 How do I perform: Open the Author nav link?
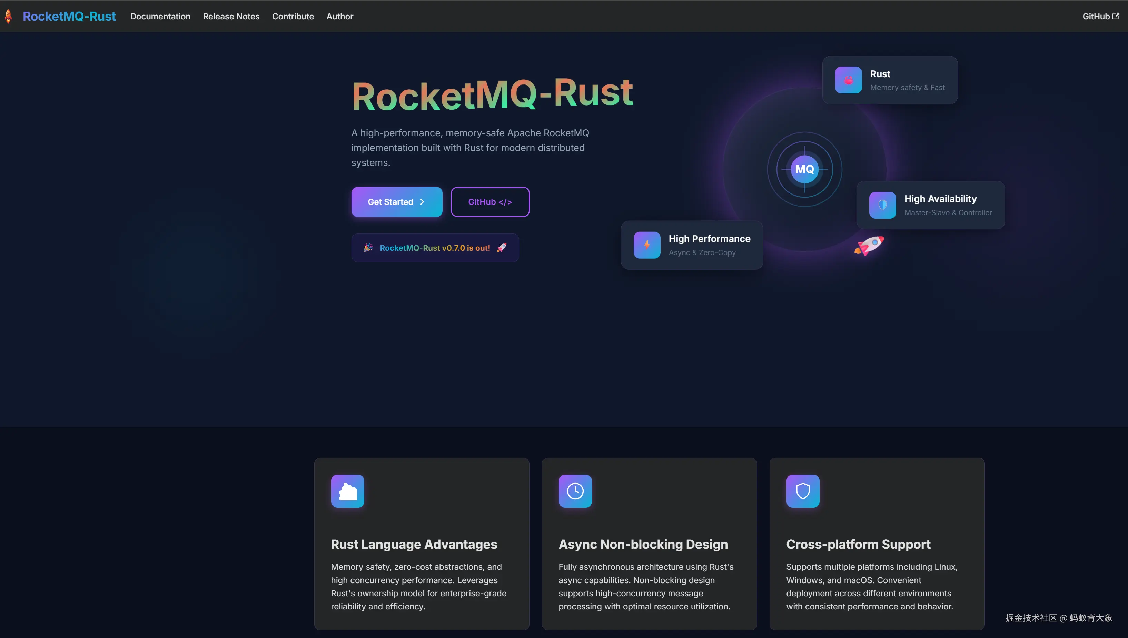(x=340, y=16)
